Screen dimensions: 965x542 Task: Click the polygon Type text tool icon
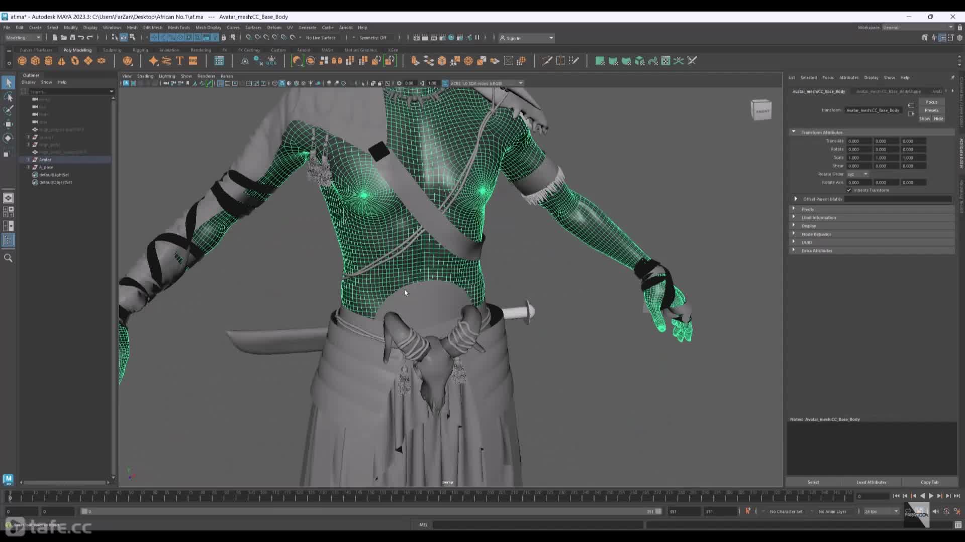pyautogui.click(x=179, y=61)
